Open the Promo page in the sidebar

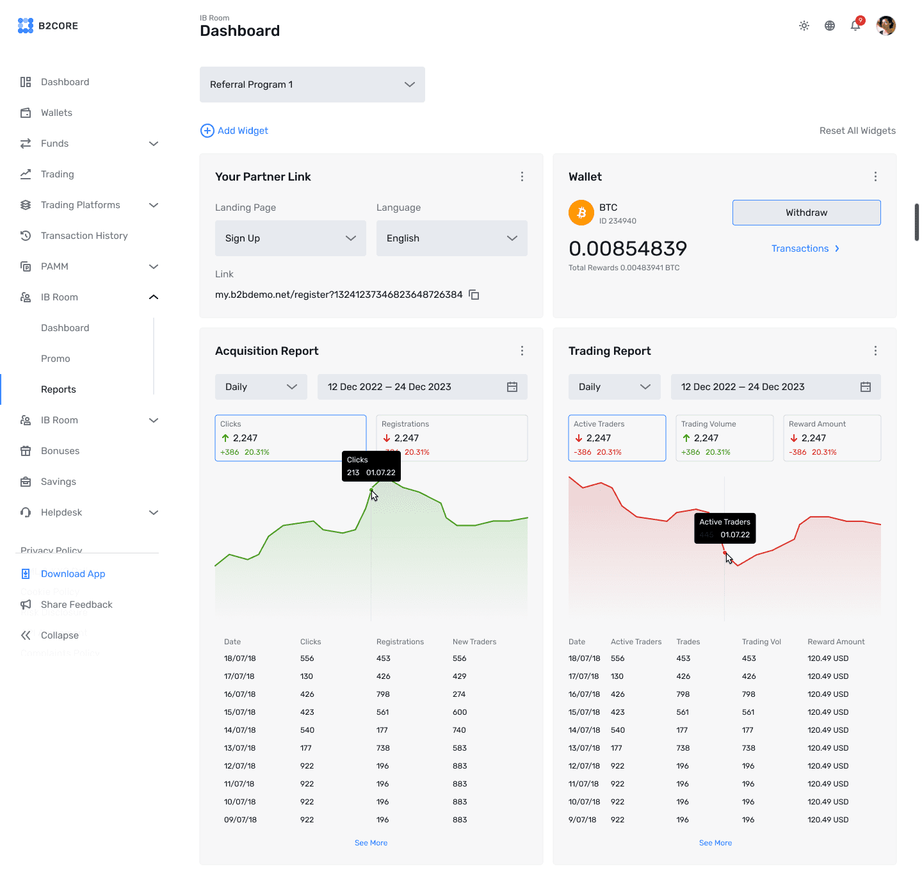[x=56, y=358]
